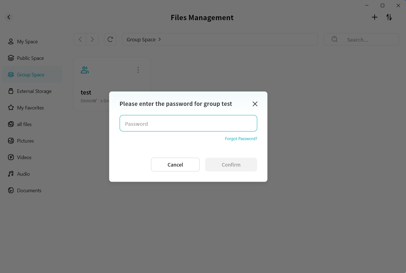Open My Favorites in sidebar
Image resolution: width=406 pixels, height=273 pixels.
tap(30, 108)
